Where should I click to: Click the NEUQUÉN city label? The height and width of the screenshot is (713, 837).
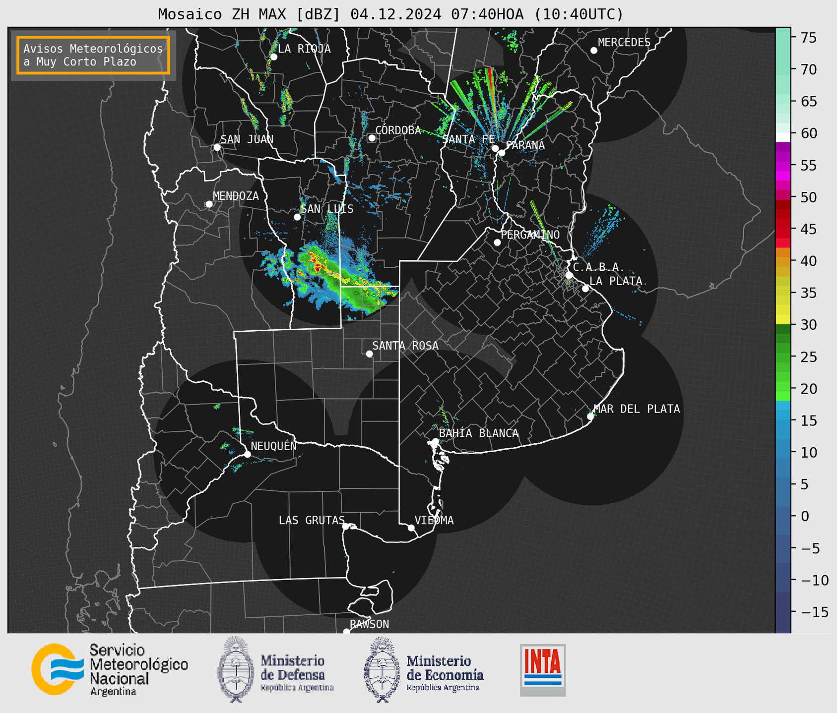coord(274,446)
